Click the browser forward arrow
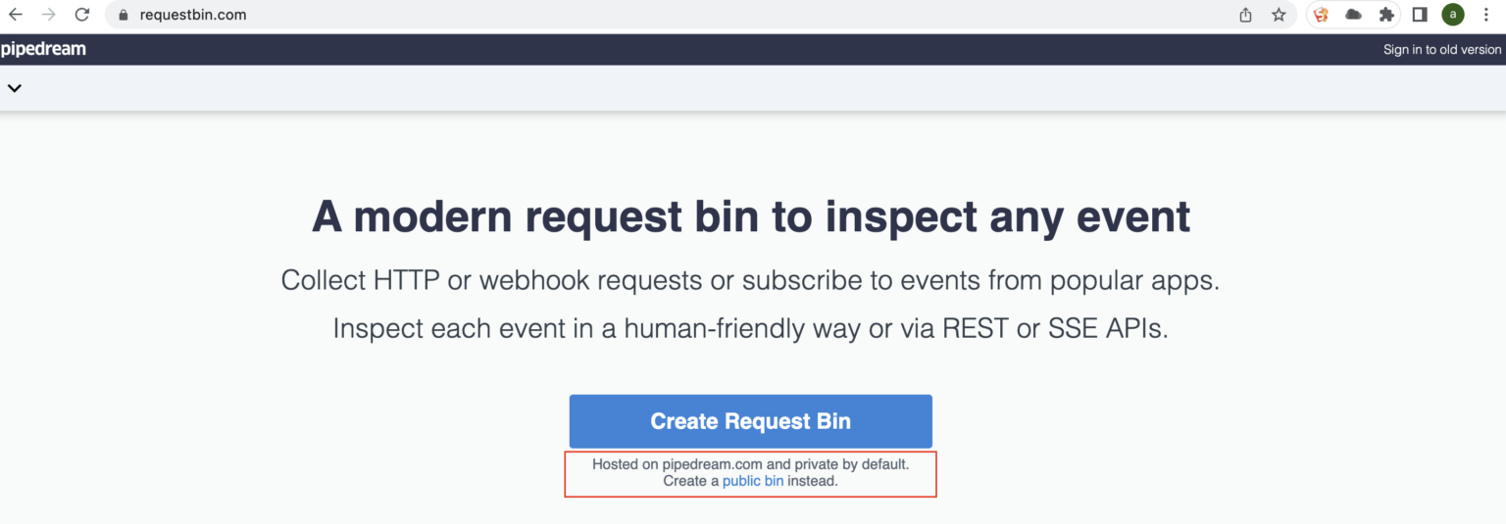This screenshot has height=524, width=1506. coord(49,15)
